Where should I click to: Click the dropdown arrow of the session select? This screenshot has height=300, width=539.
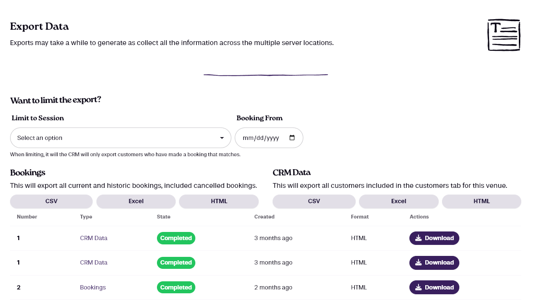222,138
